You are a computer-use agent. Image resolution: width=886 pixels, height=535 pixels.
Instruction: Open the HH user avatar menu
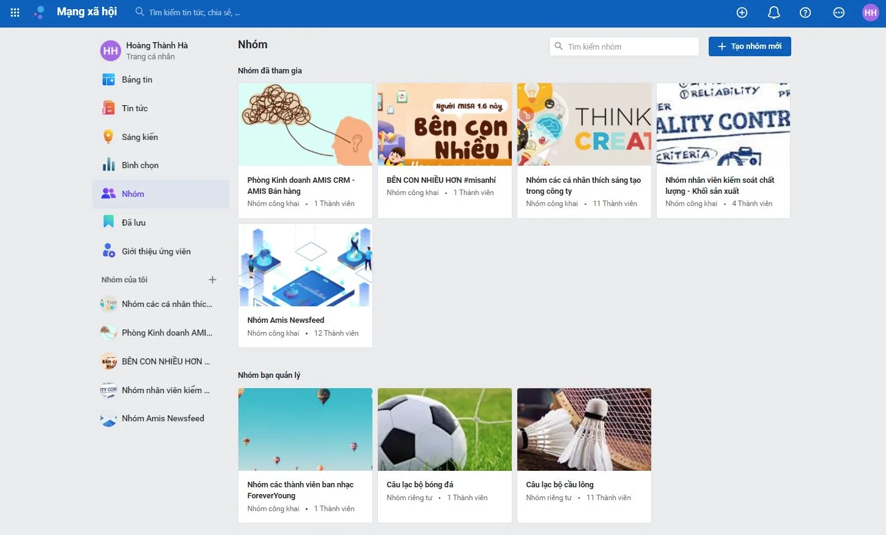pos(870,12)
